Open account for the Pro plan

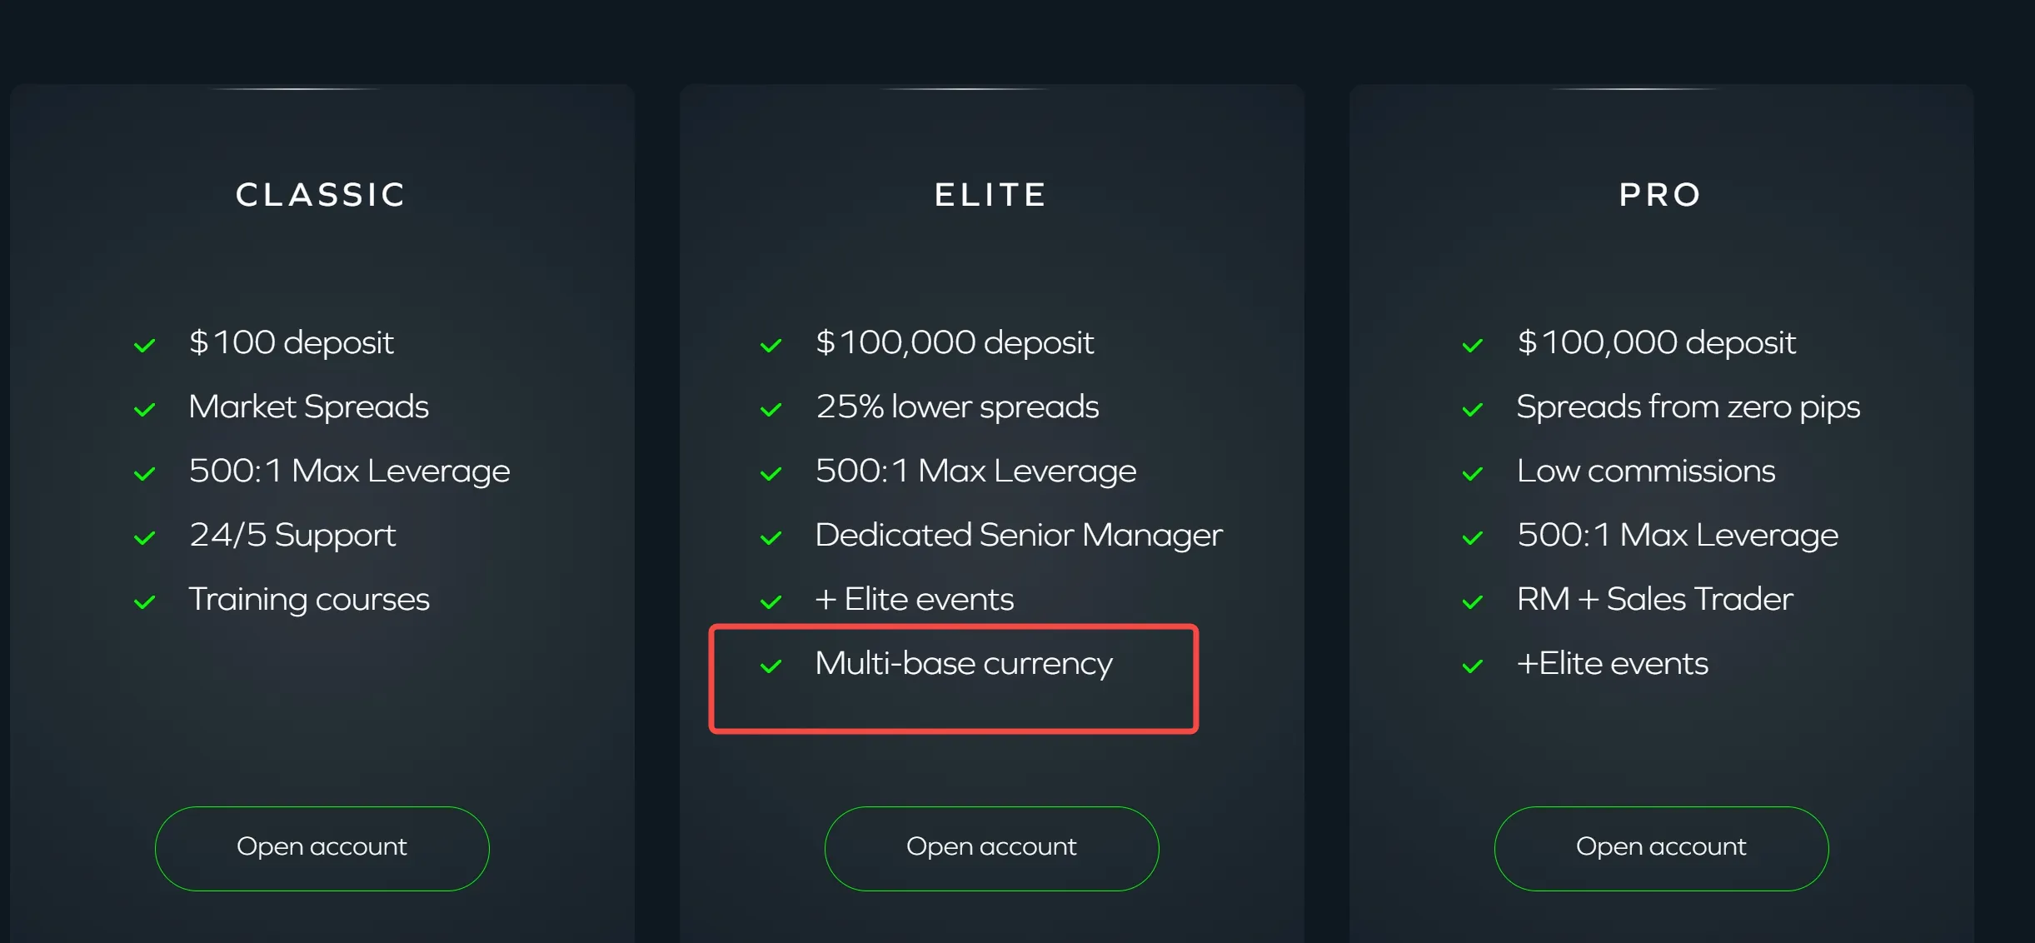(1660, 846)
